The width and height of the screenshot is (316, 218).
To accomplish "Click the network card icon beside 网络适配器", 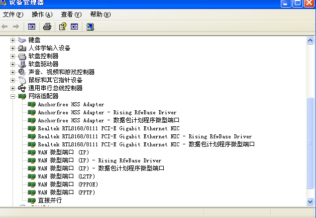I will pos(22,96).
